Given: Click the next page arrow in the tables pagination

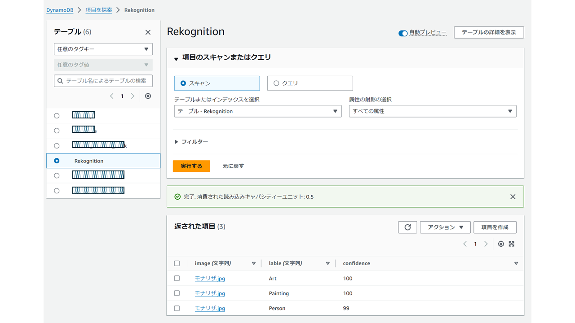Looking at the screenshot, I should pos(133,96).
